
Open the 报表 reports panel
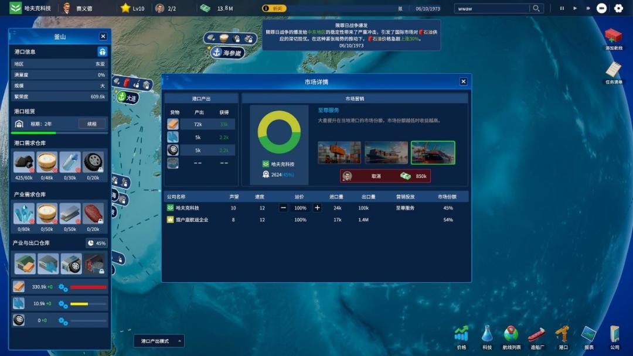coord(588,337)
